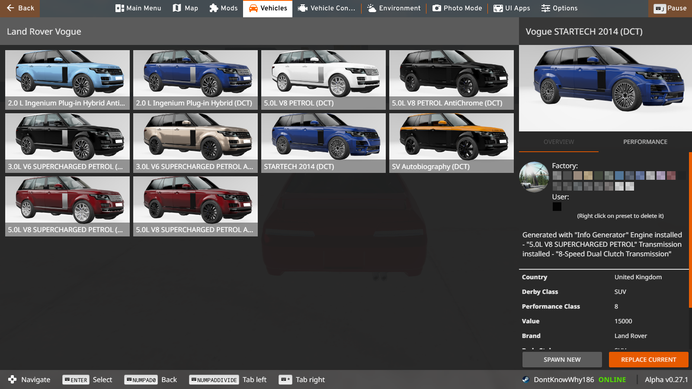Pick the lavender factory paint swatch
692x389 pixels.
(x=661, y=175)
